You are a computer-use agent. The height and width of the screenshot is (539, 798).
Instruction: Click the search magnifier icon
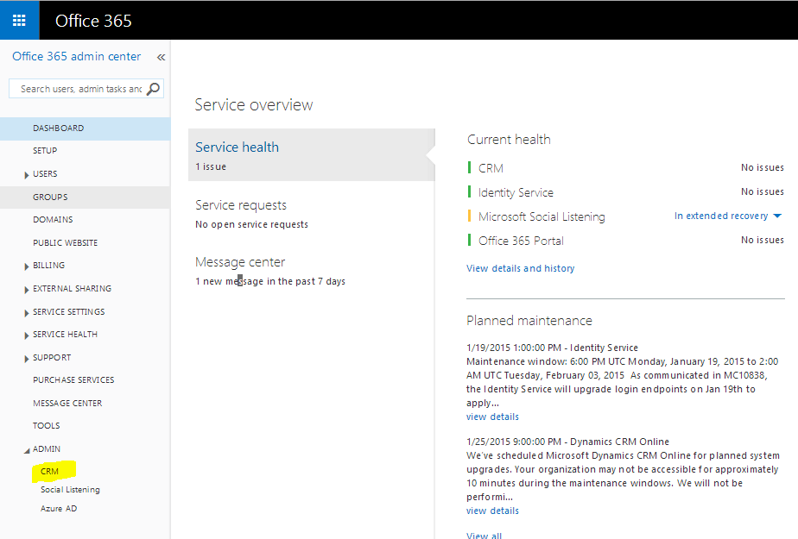tap(154, 89)
